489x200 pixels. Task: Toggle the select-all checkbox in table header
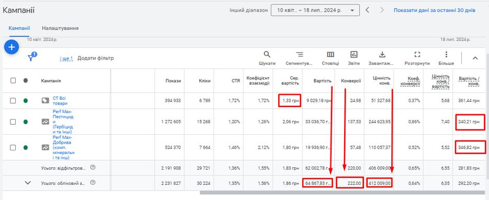click(x=13, y=81)
